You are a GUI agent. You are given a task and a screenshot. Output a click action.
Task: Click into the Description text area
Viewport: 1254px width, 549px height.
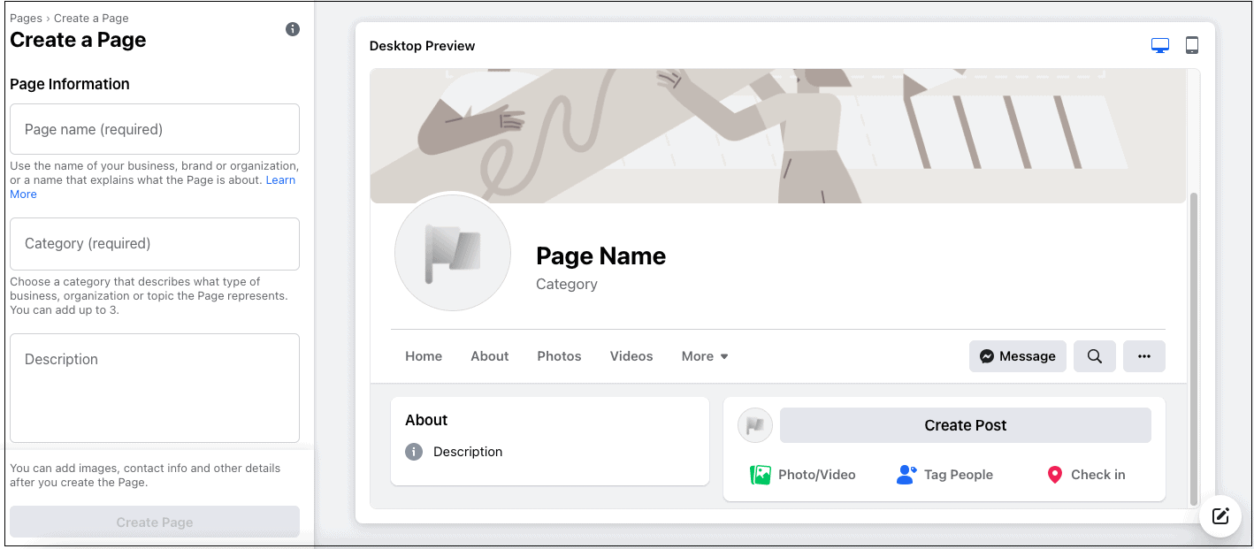coord(155,388)
